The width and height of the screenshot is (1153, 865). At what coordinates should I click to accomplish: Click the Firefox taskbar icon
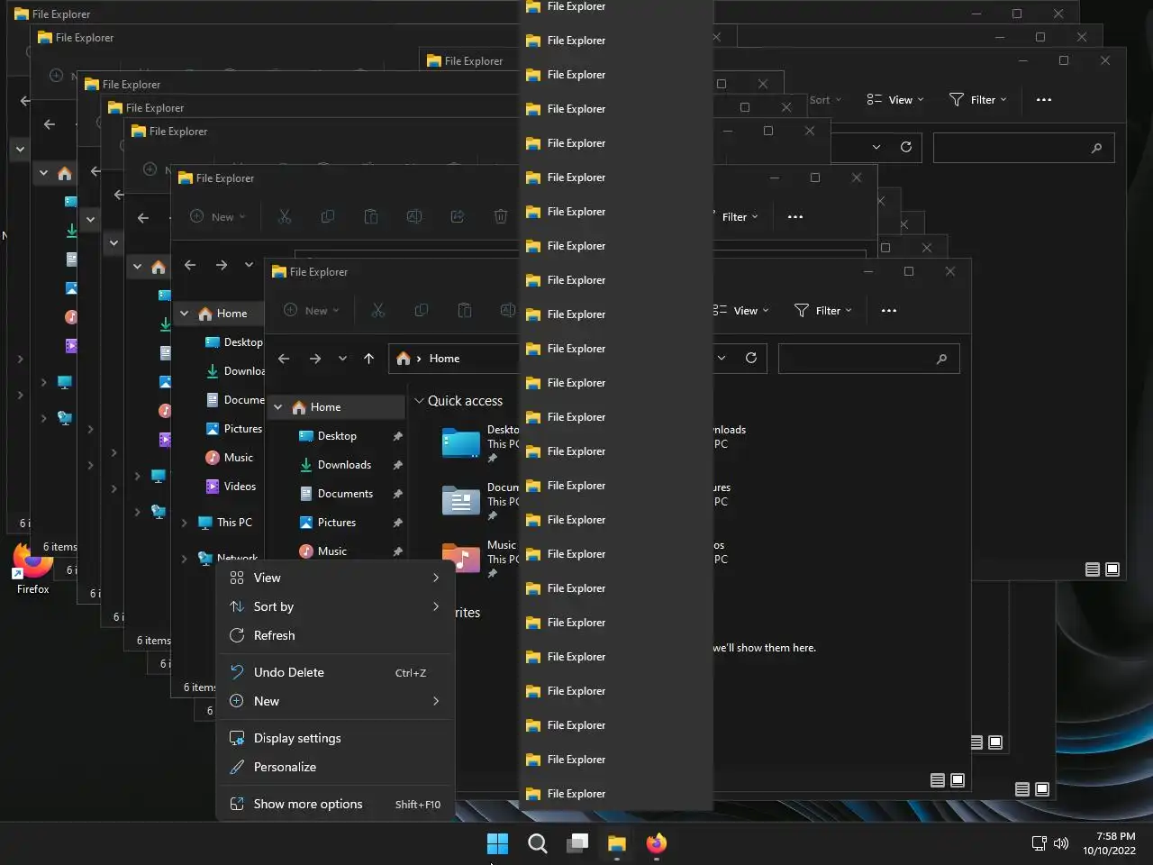[x=657, y=843]
